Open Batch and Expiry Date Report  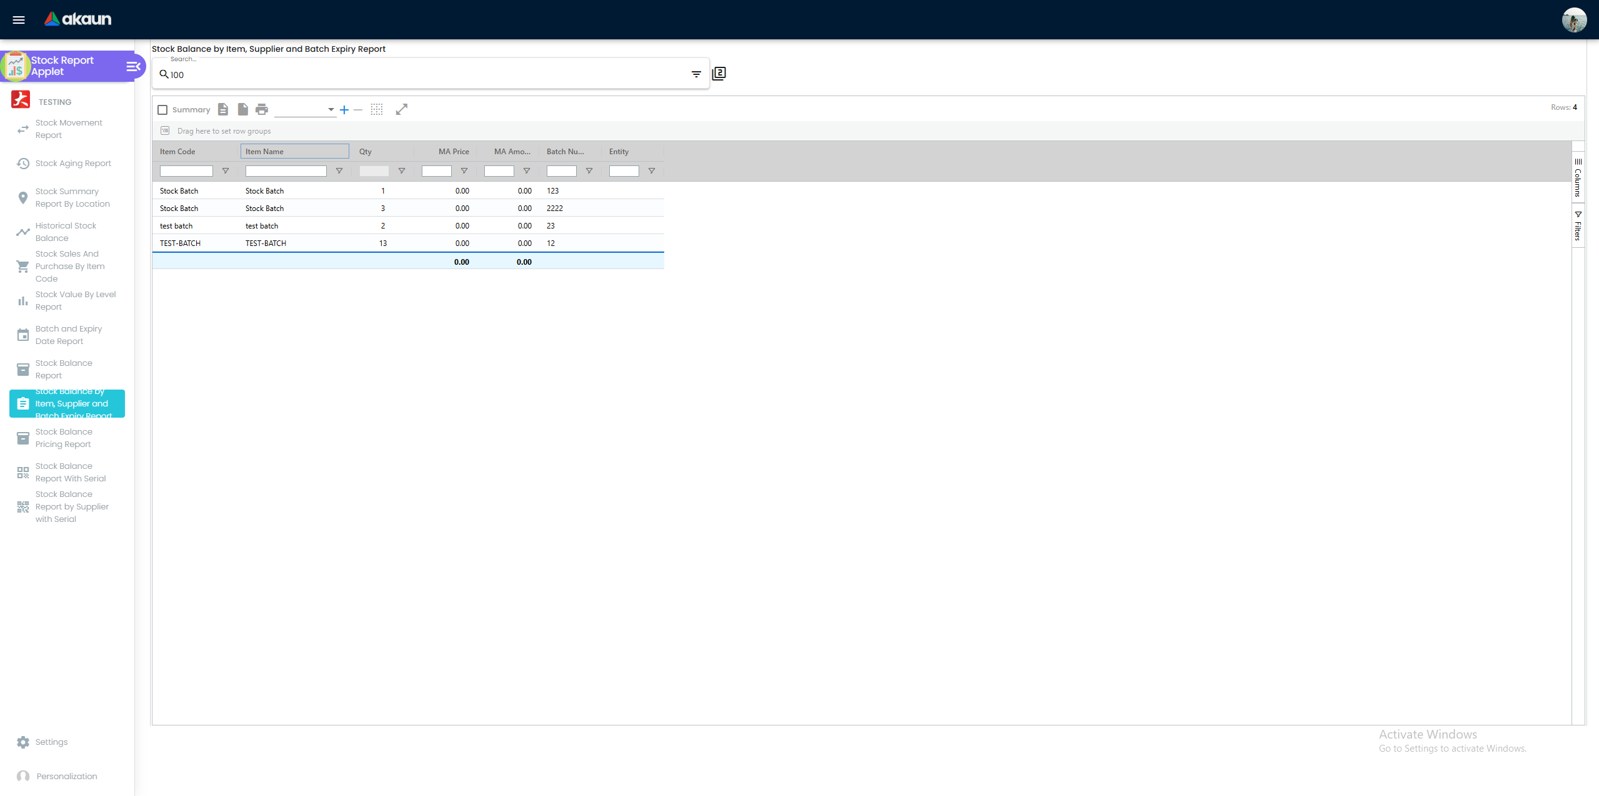tap(68, 335)
